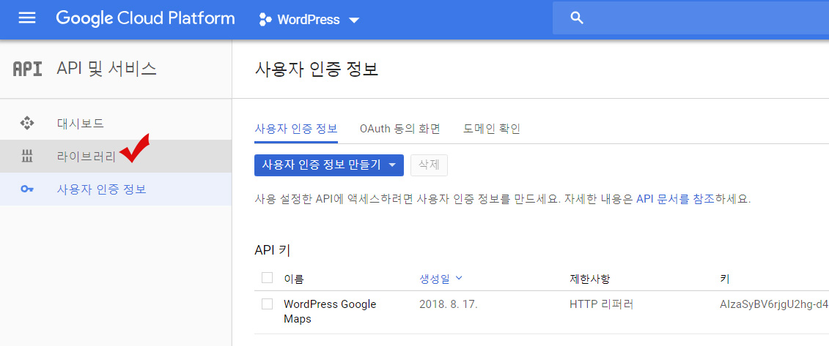This screenshot has width=829, height=346.
Task: Click the search magnifier icon
Action: click(x=578, y=18)
